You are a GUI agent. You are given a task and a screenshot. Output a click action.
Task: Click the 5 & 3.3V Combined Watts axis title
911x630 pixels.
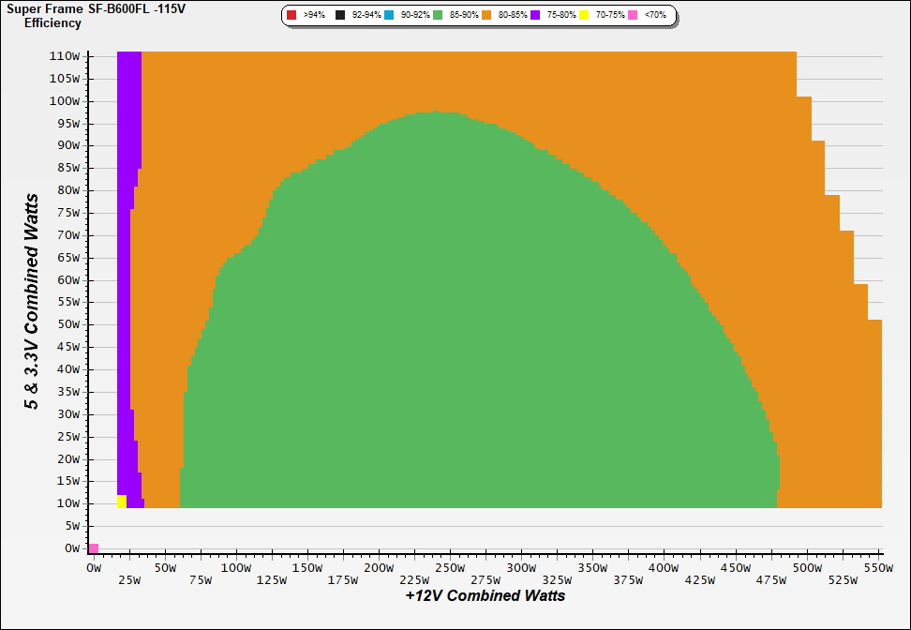33,301
